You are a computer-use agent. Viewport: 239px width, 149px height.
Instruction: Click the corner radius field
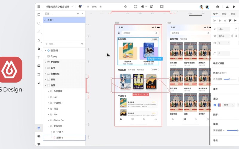pyautogui.click(x=223, y=53)
